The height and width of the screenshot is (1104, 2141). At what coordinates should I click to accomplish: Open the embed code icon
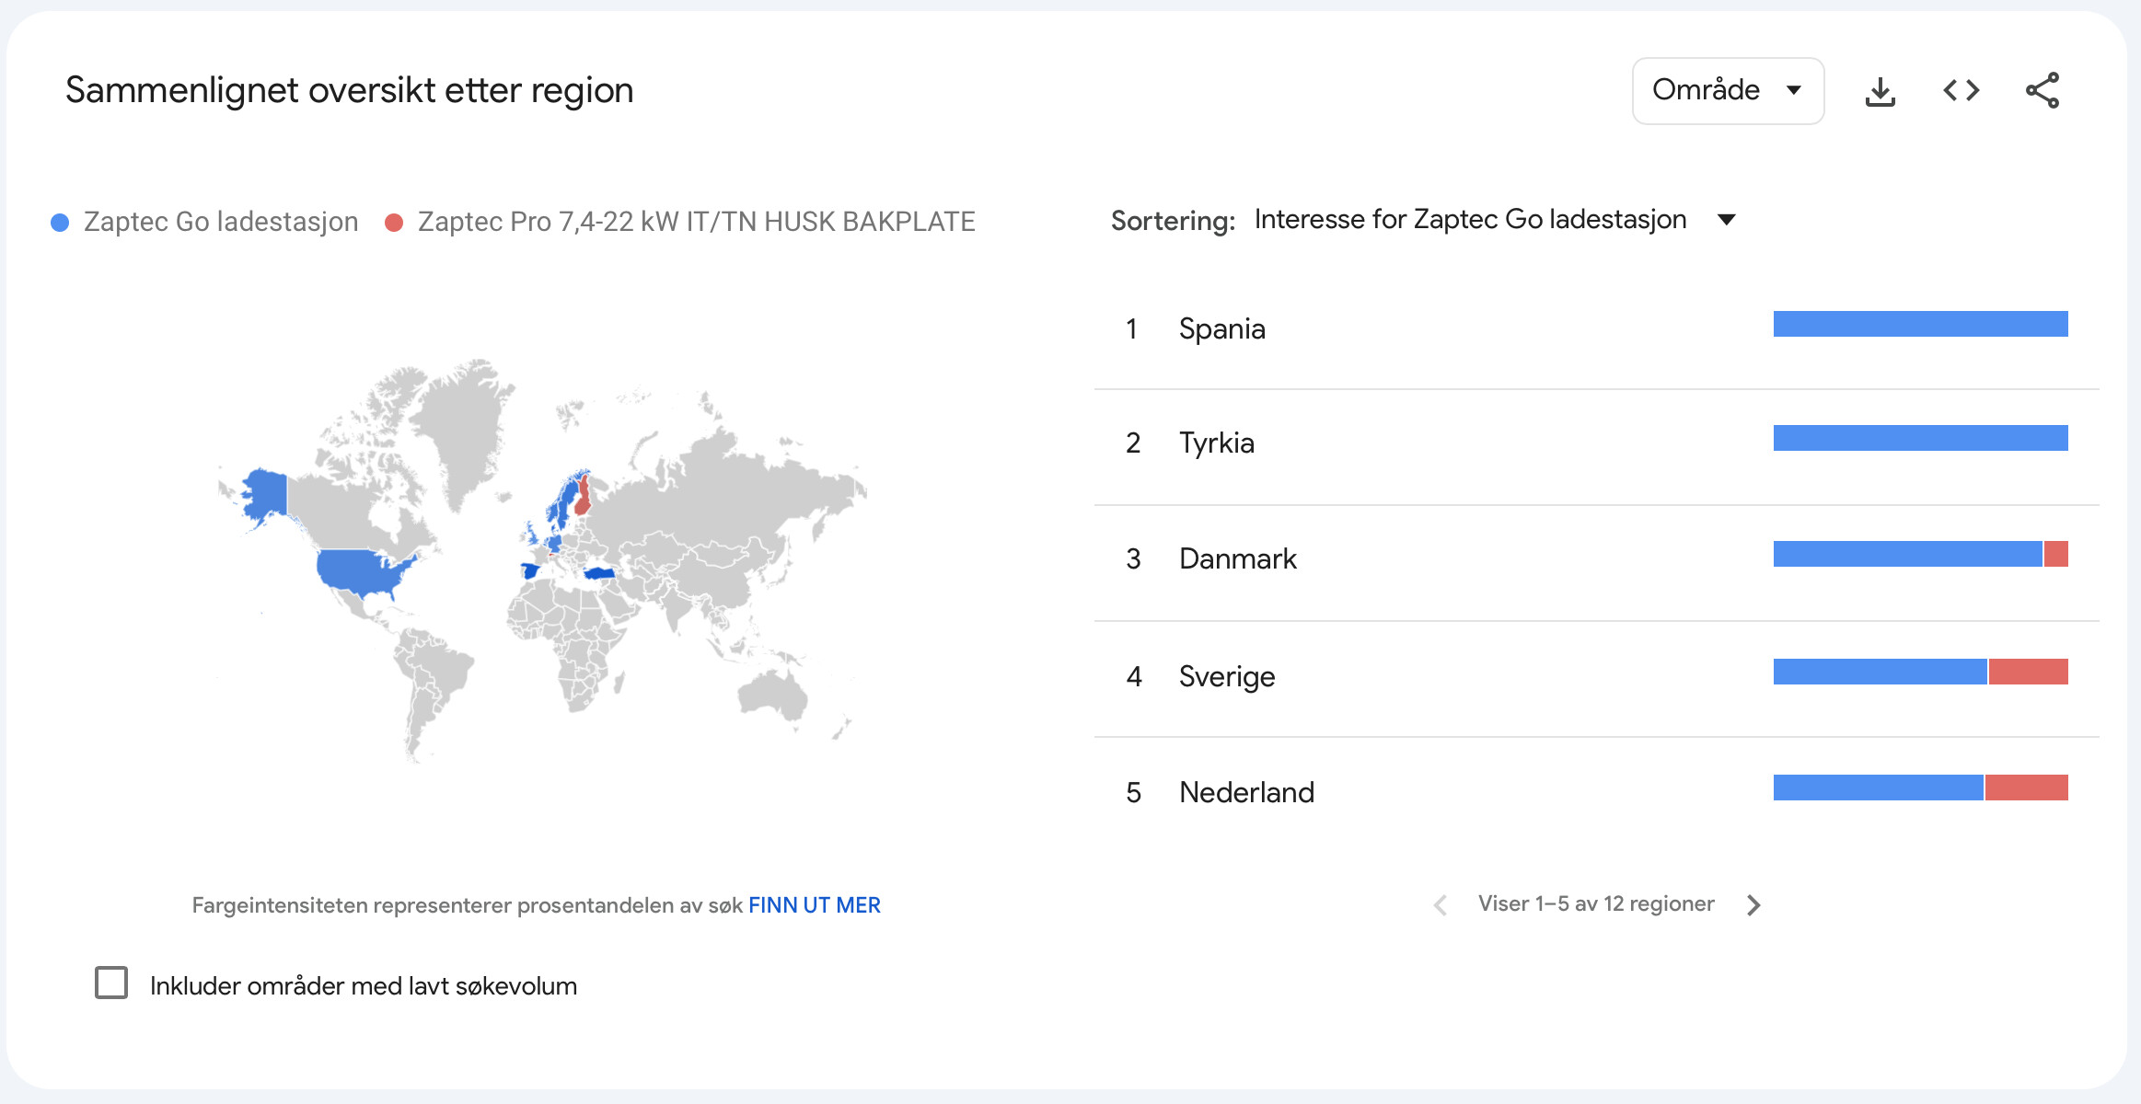pos(1961,90)
